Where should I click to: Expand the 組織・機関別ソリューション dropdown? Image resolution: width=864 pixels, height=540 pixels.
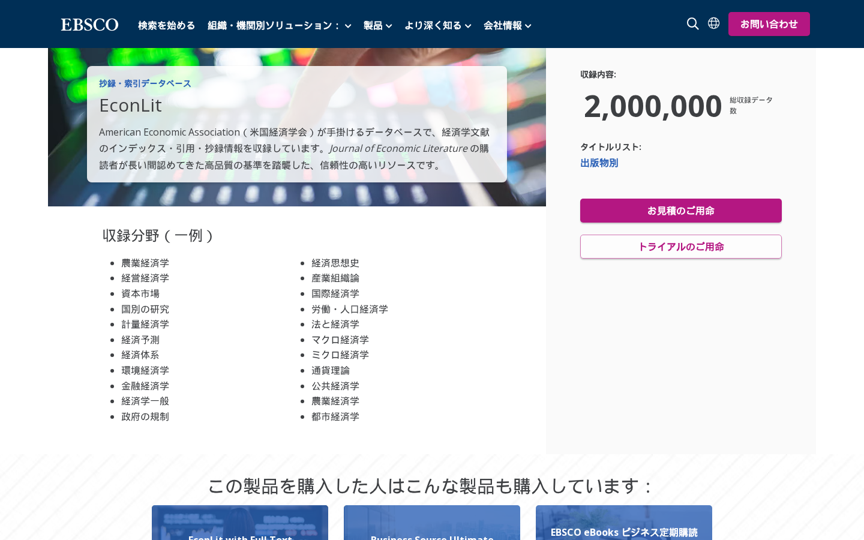point(280,25)
